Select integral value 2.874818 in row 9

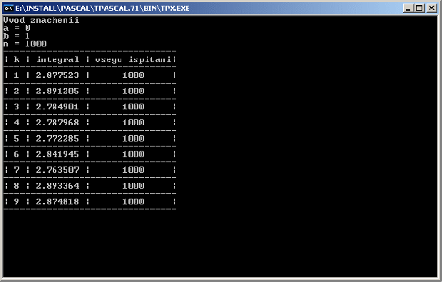coord(57,202)
